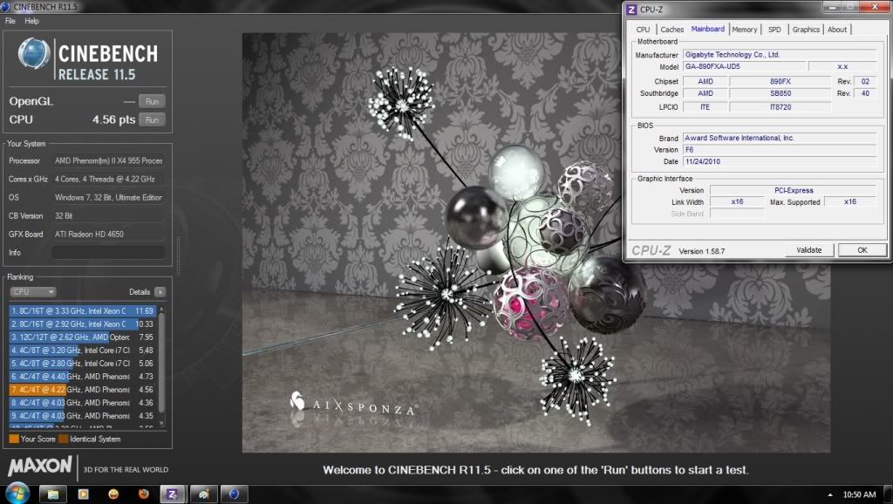
Task: Click the OS value Windows 7, 32 Bit
Action: click(x=108, y=198)
